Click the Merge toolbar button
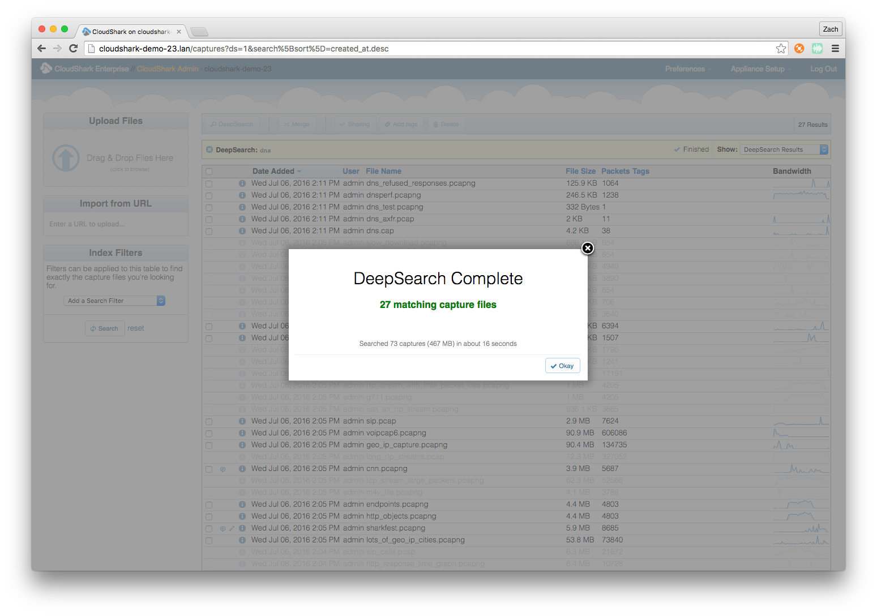Viewport: 877px width, 616px height. (x=297, y=125)
